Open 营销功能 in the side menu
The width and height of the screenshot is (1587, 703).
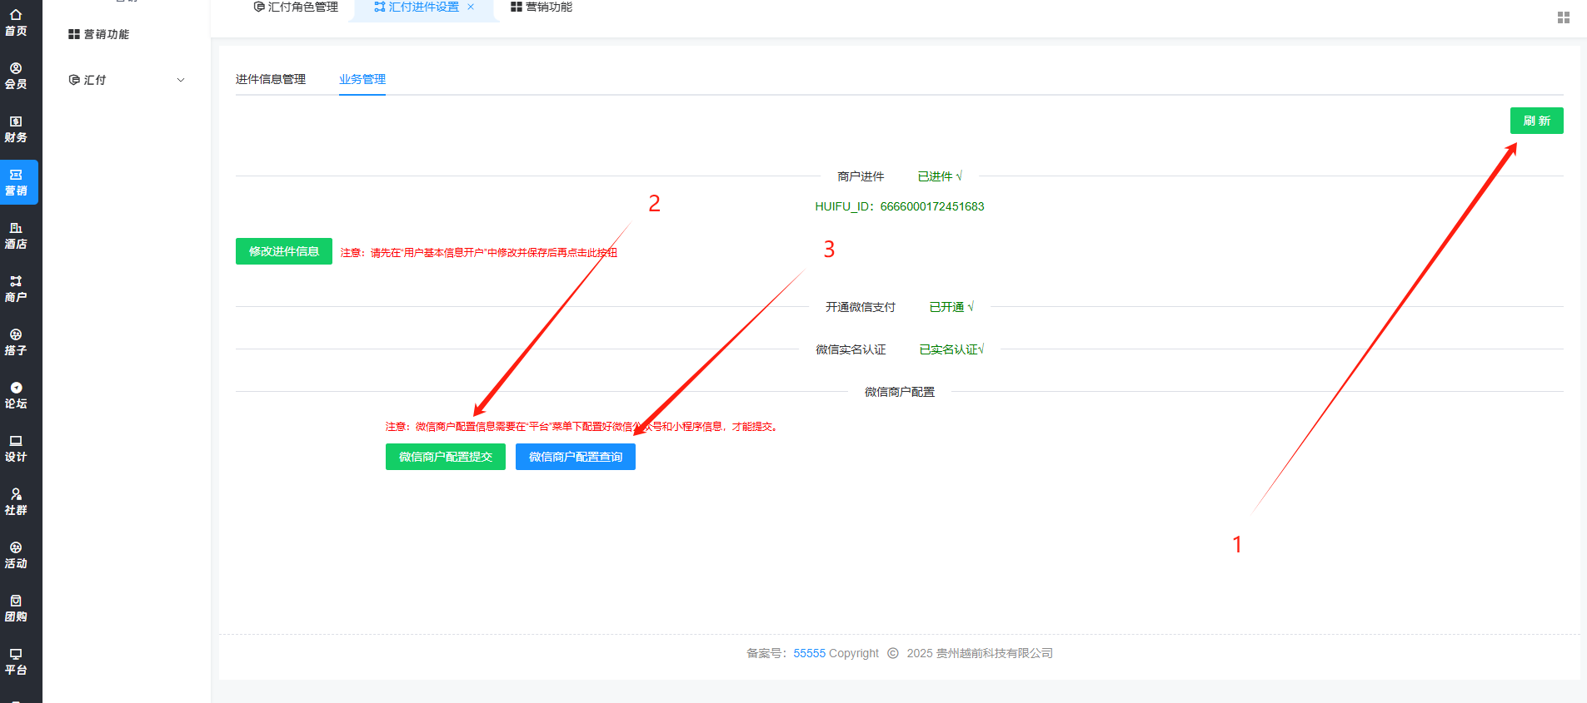tap(99, 34)
